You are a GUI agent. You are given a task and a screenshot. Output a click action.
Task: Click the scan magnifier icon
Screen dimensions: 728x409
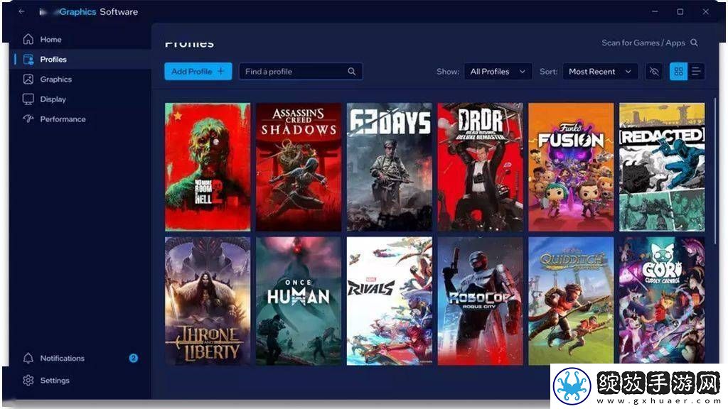click(694, 43)
